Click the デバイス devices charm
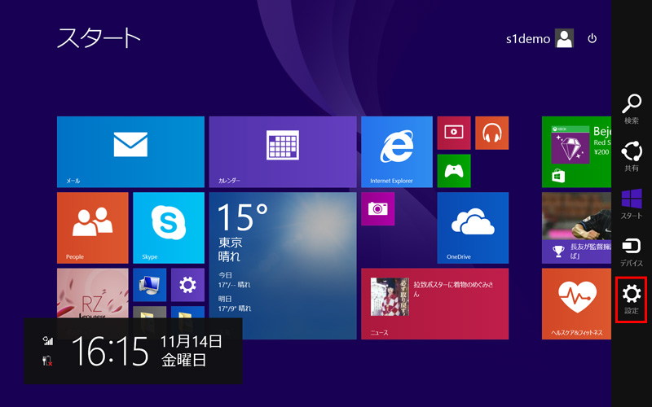652x407 pixels. click(631, 252)
